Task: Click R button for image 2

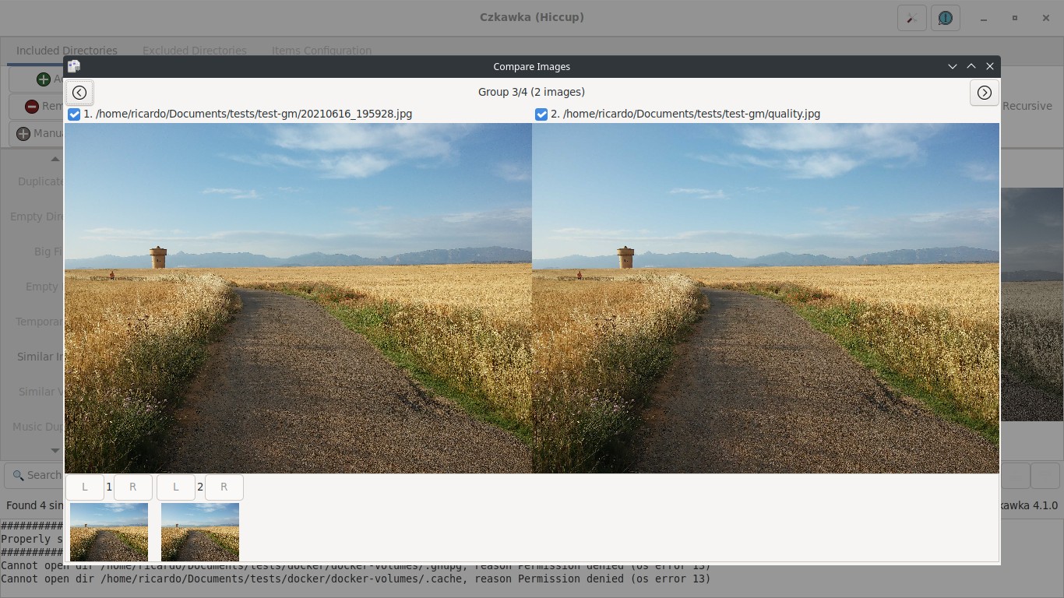Action: tap(224, 487)
